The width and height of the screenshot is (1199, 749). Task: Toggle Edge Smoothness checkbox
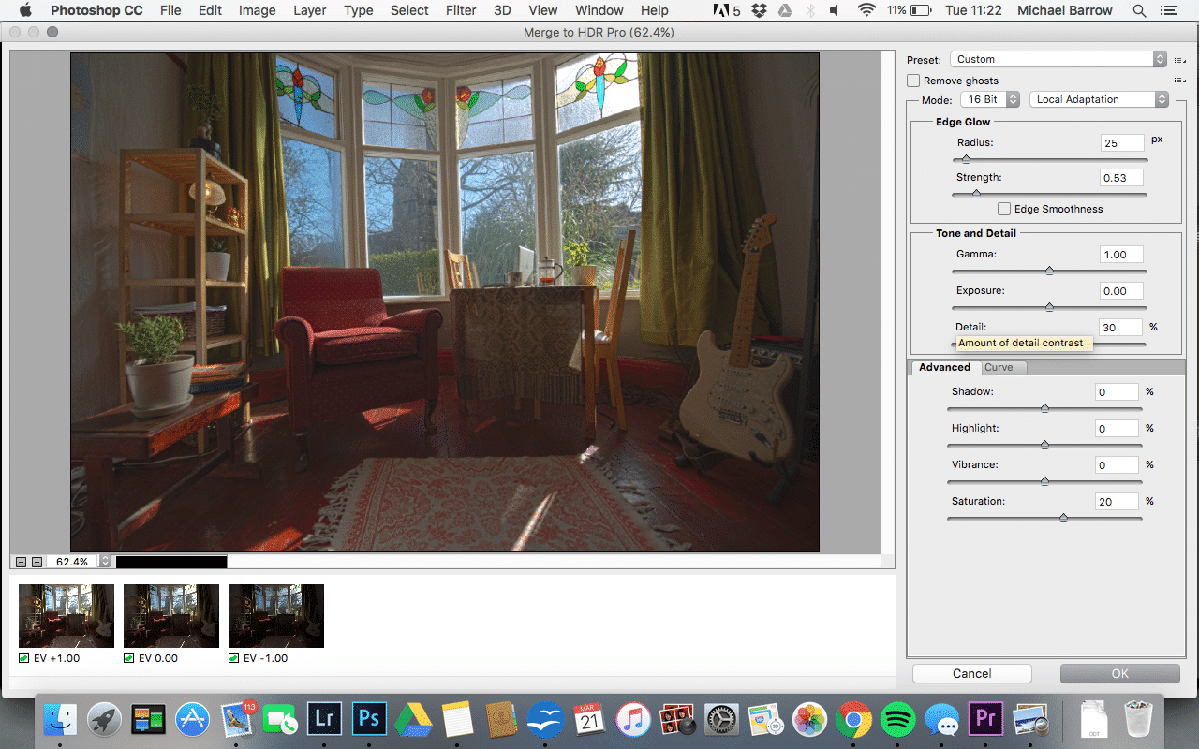[x=1004, y=209]
